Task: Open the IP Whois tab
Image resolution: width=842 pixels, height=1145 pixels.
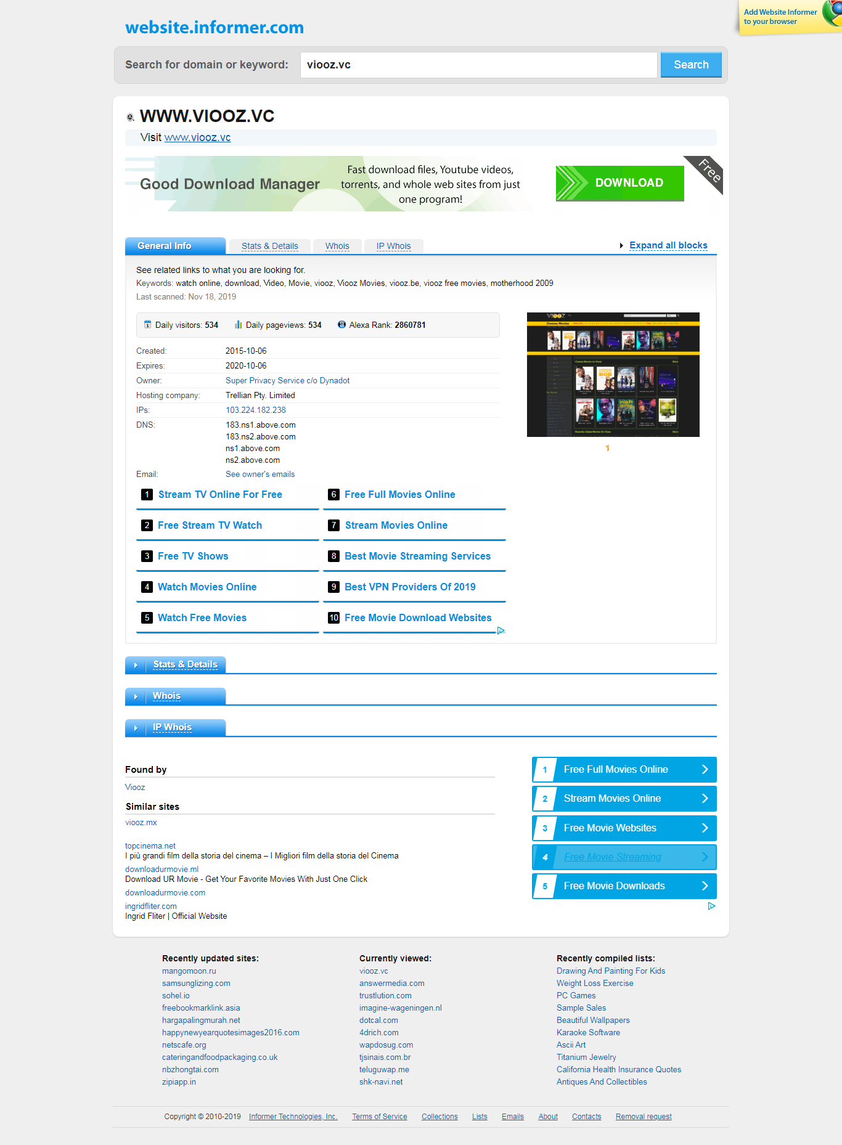Action: pos(394,246)
